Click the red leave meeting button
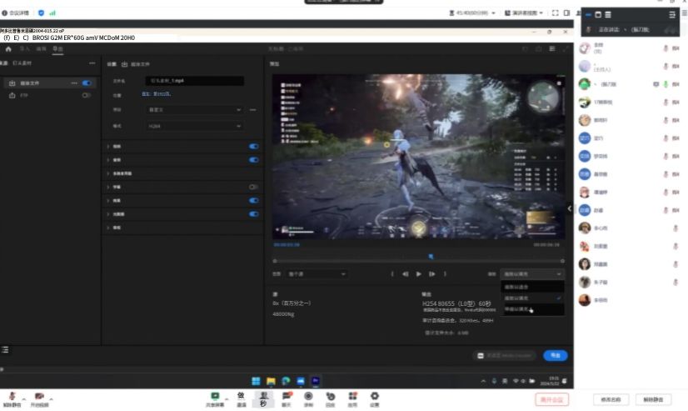 click(551, 400)
